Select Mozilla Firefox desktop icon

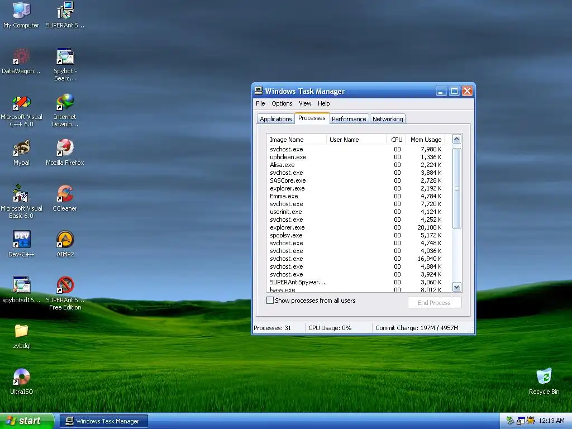(x=65, y=152)
